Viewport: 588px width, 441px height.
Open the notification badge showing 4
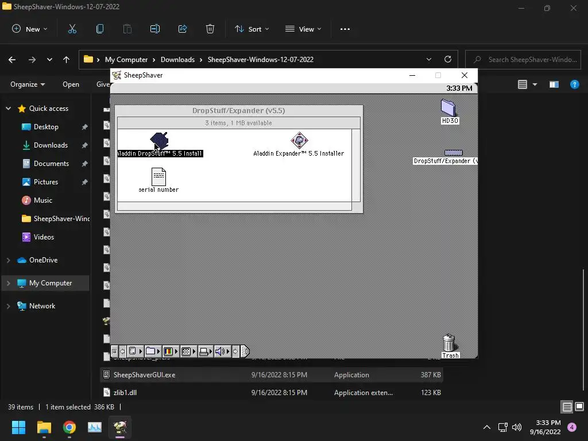click(572, 427)
